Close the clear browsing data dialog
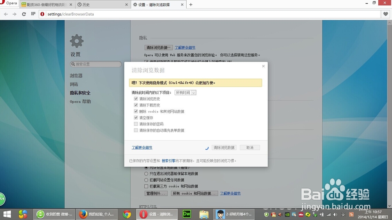Image resolution: width=392 pixels, height=220 pixels. 263,66
